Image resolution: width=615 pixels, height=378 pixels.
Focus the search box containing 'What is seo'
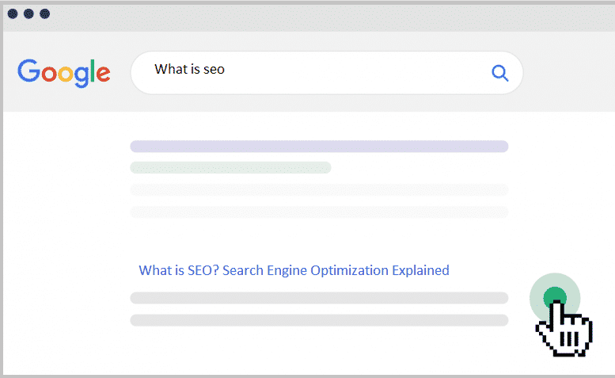[x=327, y=73]
